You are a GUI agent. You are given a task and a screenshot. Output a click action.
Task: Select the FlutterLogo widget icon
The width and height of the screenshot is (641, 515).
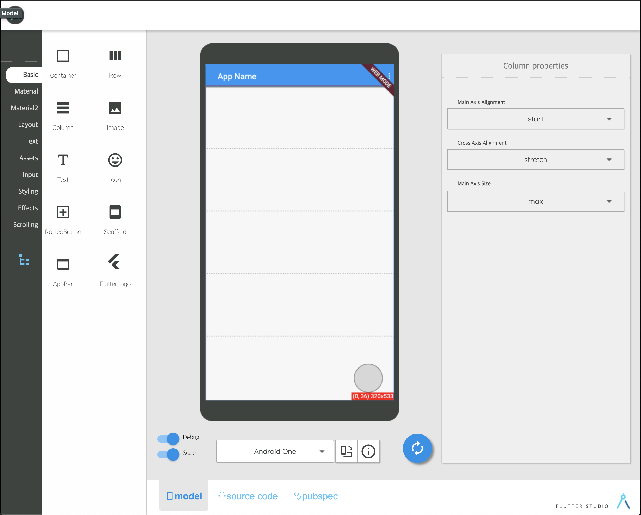[x=114, y=262]
